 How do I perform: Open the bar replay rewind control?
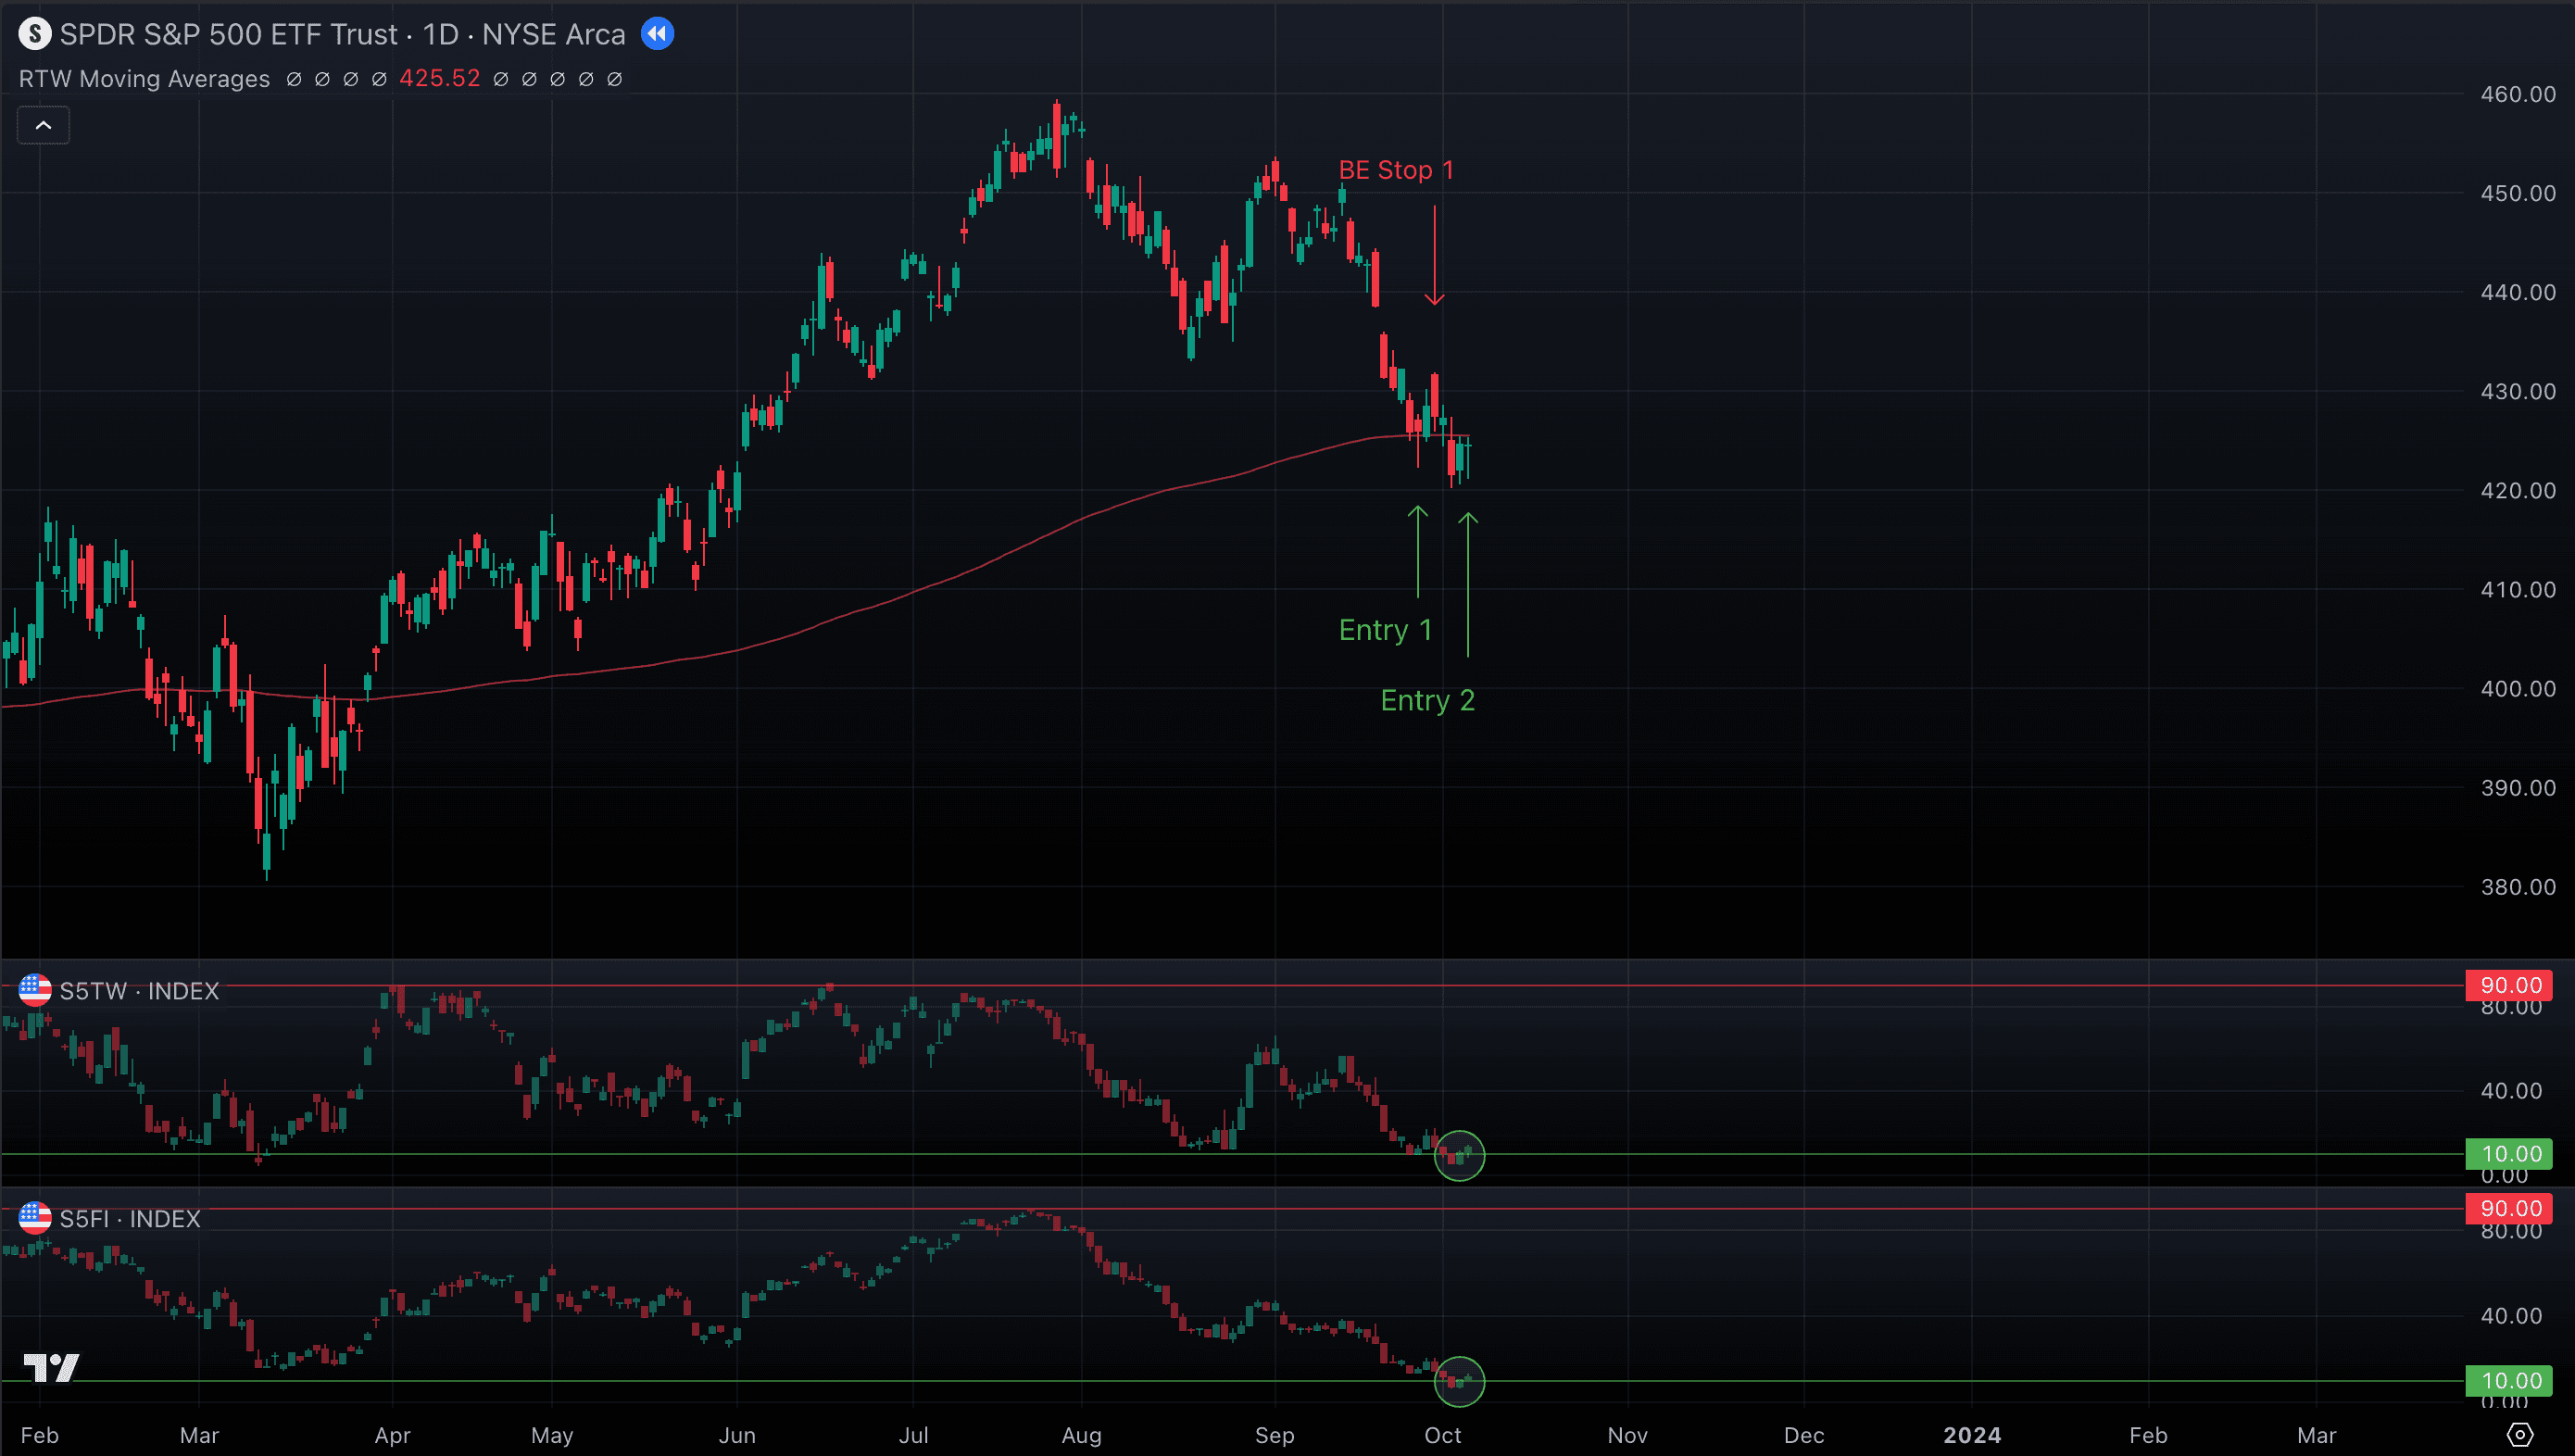pyautogui.click(x=657, y=34)
